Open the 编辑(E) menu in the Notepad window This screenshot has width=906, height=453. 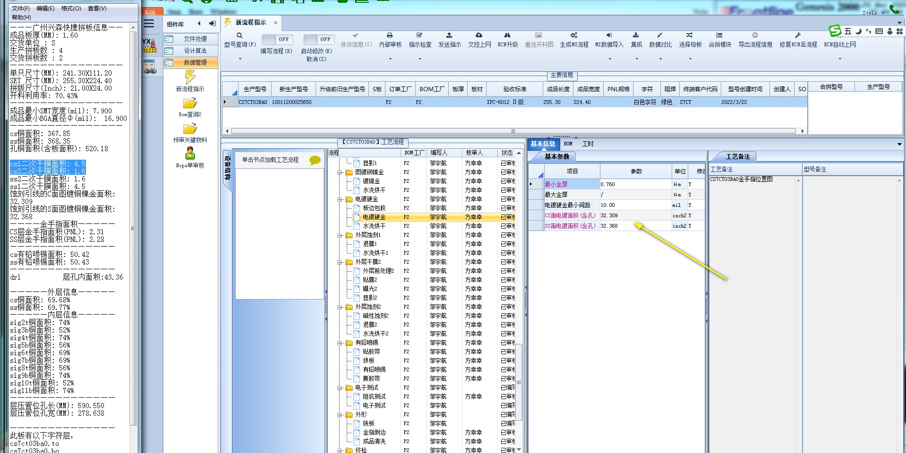[x=45, y=9]
